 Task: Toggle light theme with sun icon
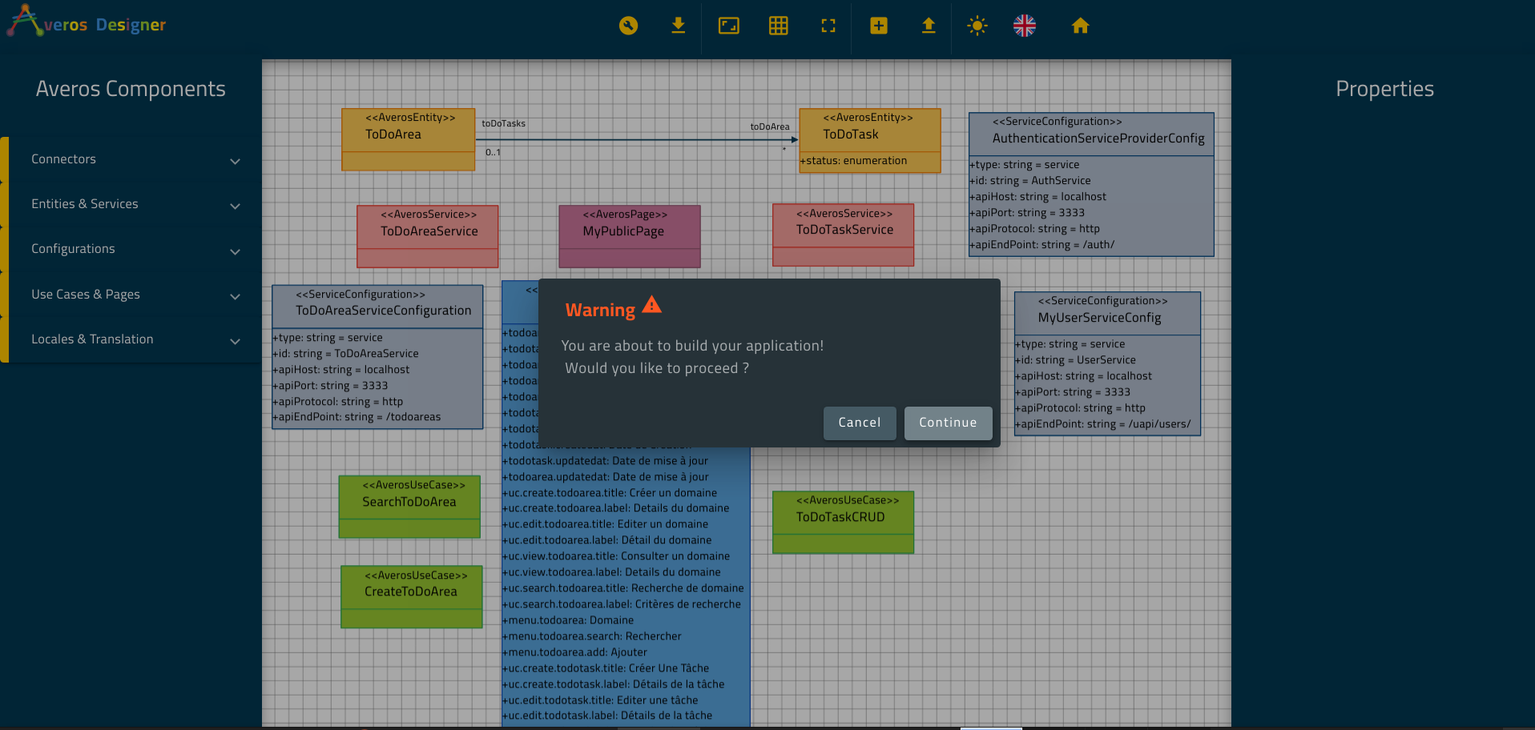pos(977,26)
